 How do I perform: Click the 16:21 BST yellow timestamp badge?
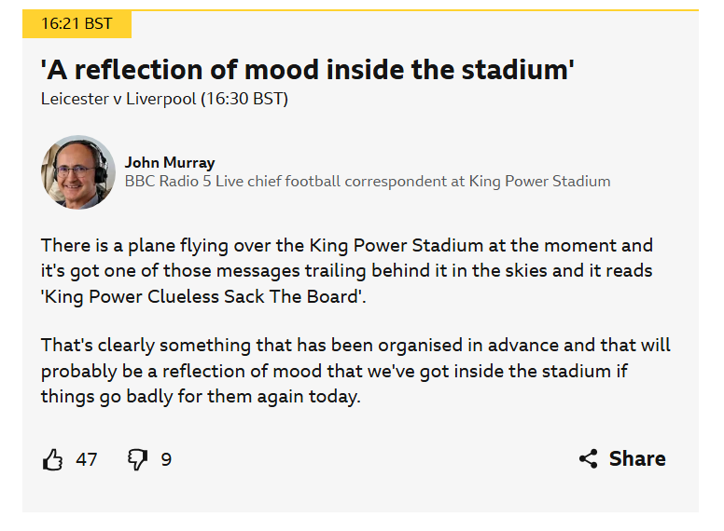click(x=77, y=23)
